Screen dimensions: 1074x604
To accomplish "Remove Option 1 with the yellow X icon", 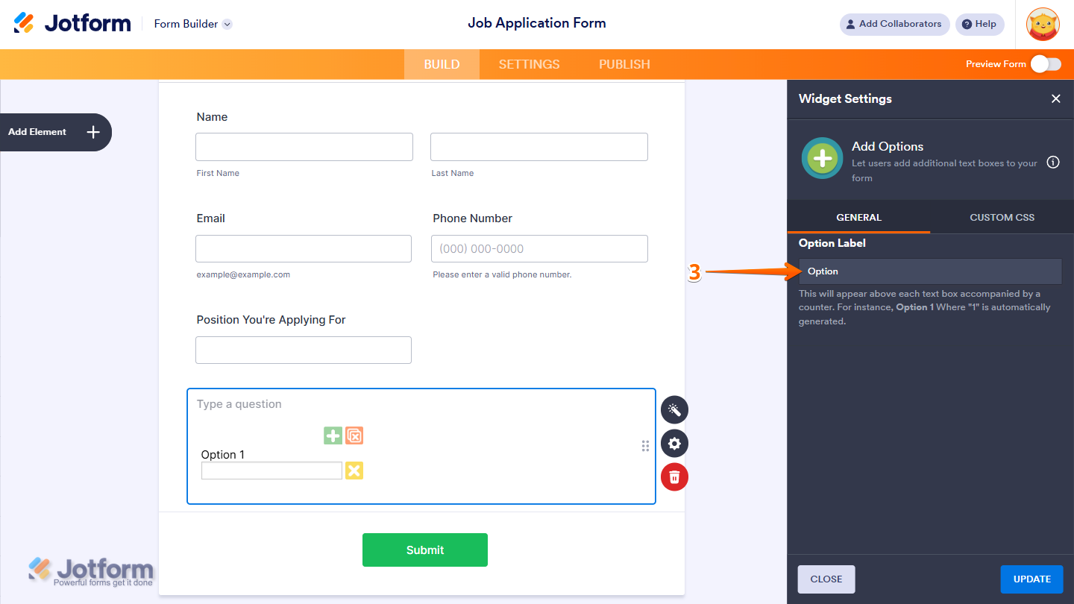I will pos(354,471).
